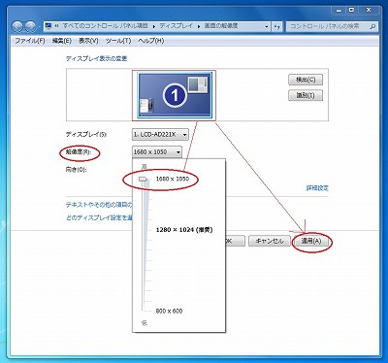This screenshot has height=363, width=388.
Task: Click the refresh icon beside address bar
Action: tap(277, 26)
